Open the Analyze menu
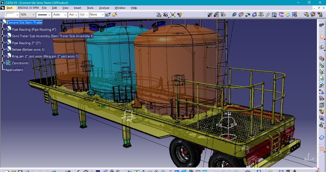 (x=104, y=8)
